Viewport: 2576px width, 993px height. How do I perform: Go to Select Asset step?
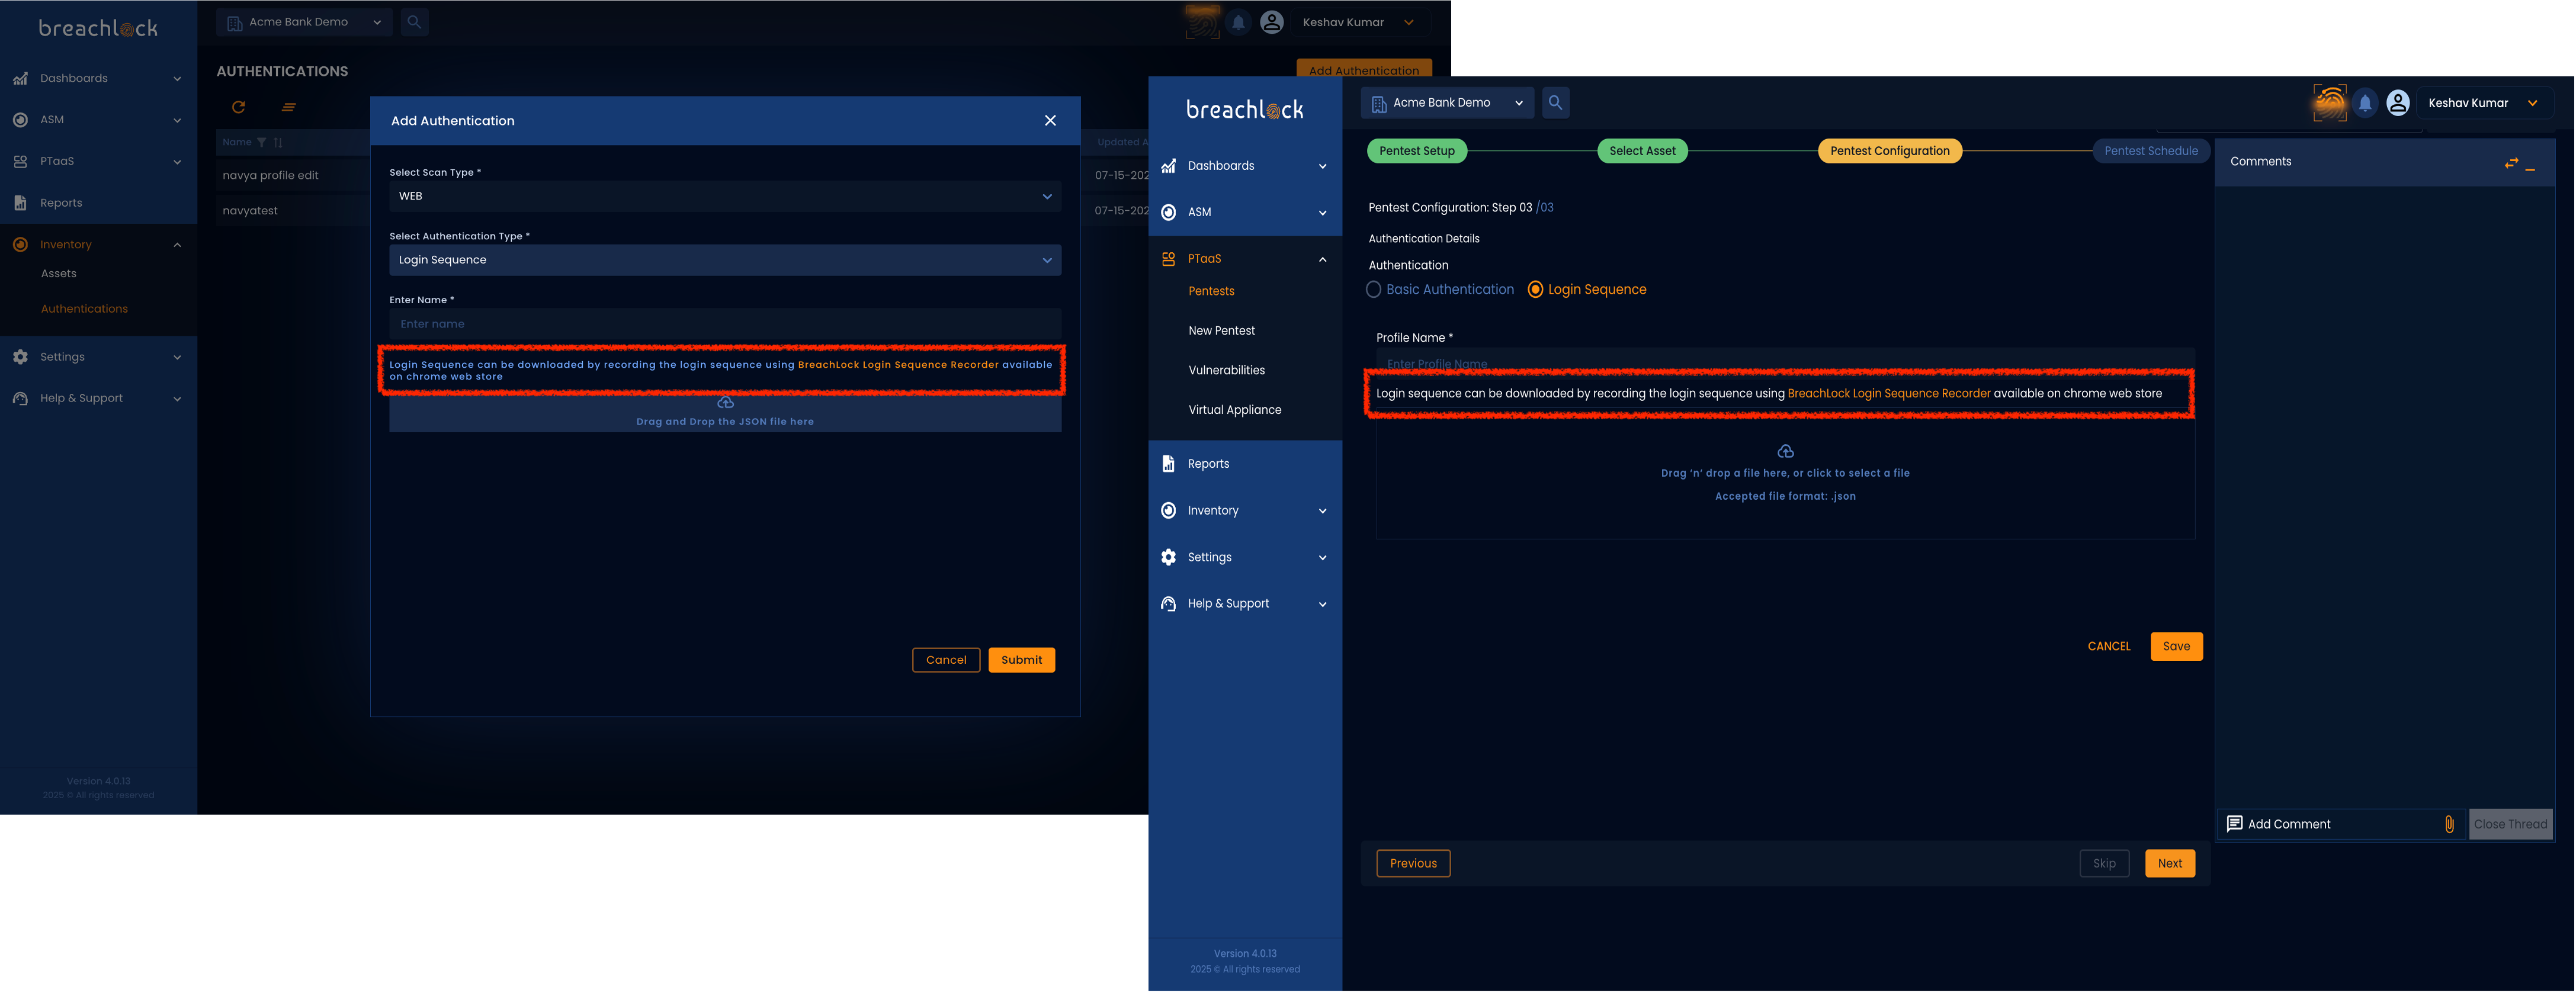coord(1642,151)
